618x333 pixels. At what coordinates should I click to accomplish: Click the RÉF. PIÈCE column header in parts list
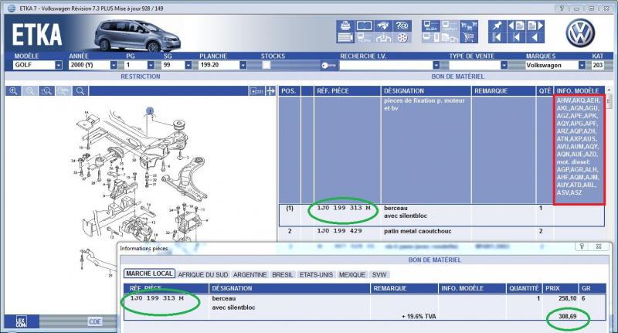point(347,91)
